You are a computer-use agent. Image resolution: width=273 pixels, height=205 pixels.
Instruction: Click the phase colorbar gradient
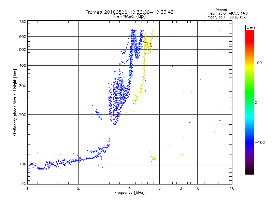250,102
